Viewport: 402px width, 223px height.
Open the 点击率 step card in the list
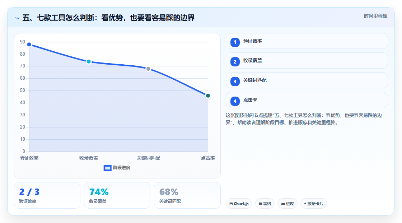307,100
